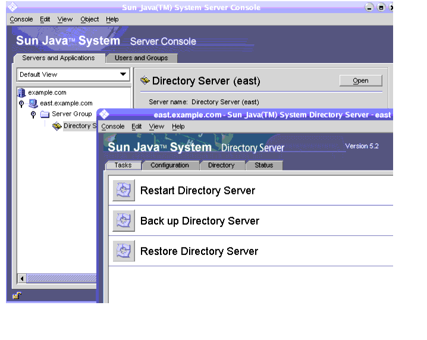Select example.com in the tree

[47, 93]
